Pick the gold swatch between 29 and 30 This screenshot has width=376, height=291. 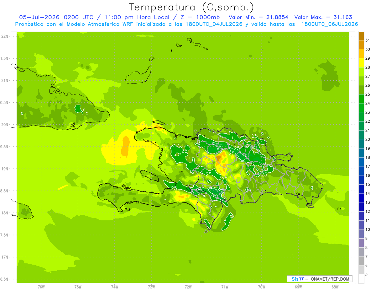[x=361, y=54]
